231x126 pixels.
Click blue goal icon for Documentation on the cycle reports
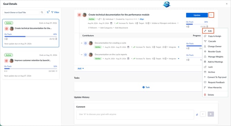pos(86,55)
